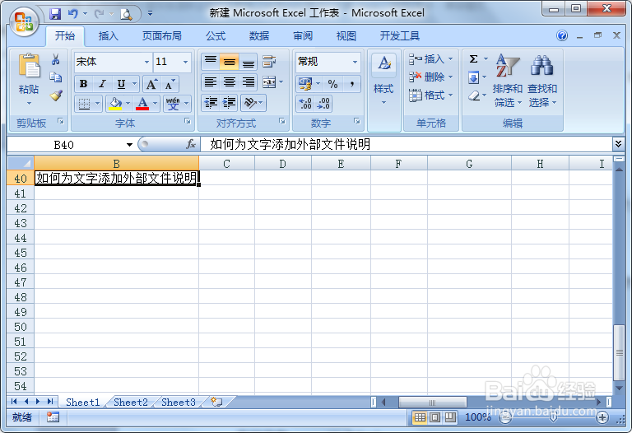Zoom in with the plus button
The image size is (632, 433).
(x=602, y=417)
